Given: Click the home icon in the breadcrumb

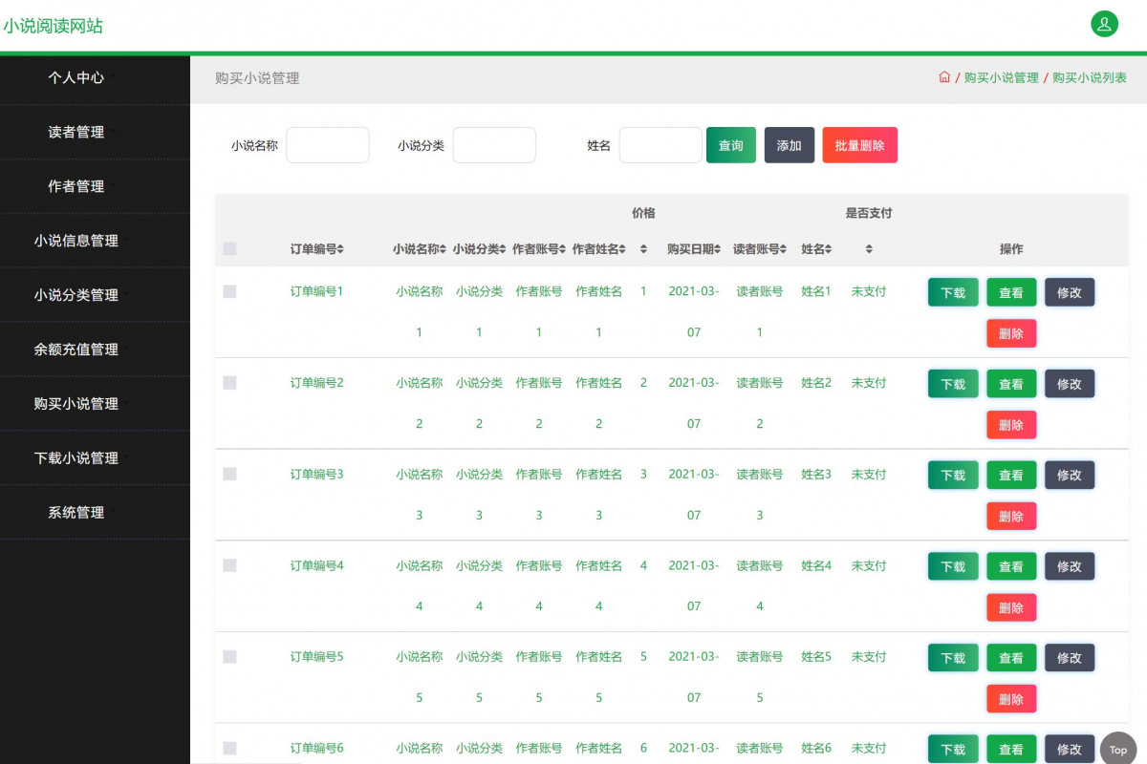Looking at the screenshot, I should 943,77.
